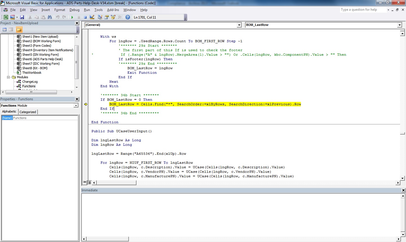406x242 pixels.
Task: Open the Edit menu
Action: 23,10
